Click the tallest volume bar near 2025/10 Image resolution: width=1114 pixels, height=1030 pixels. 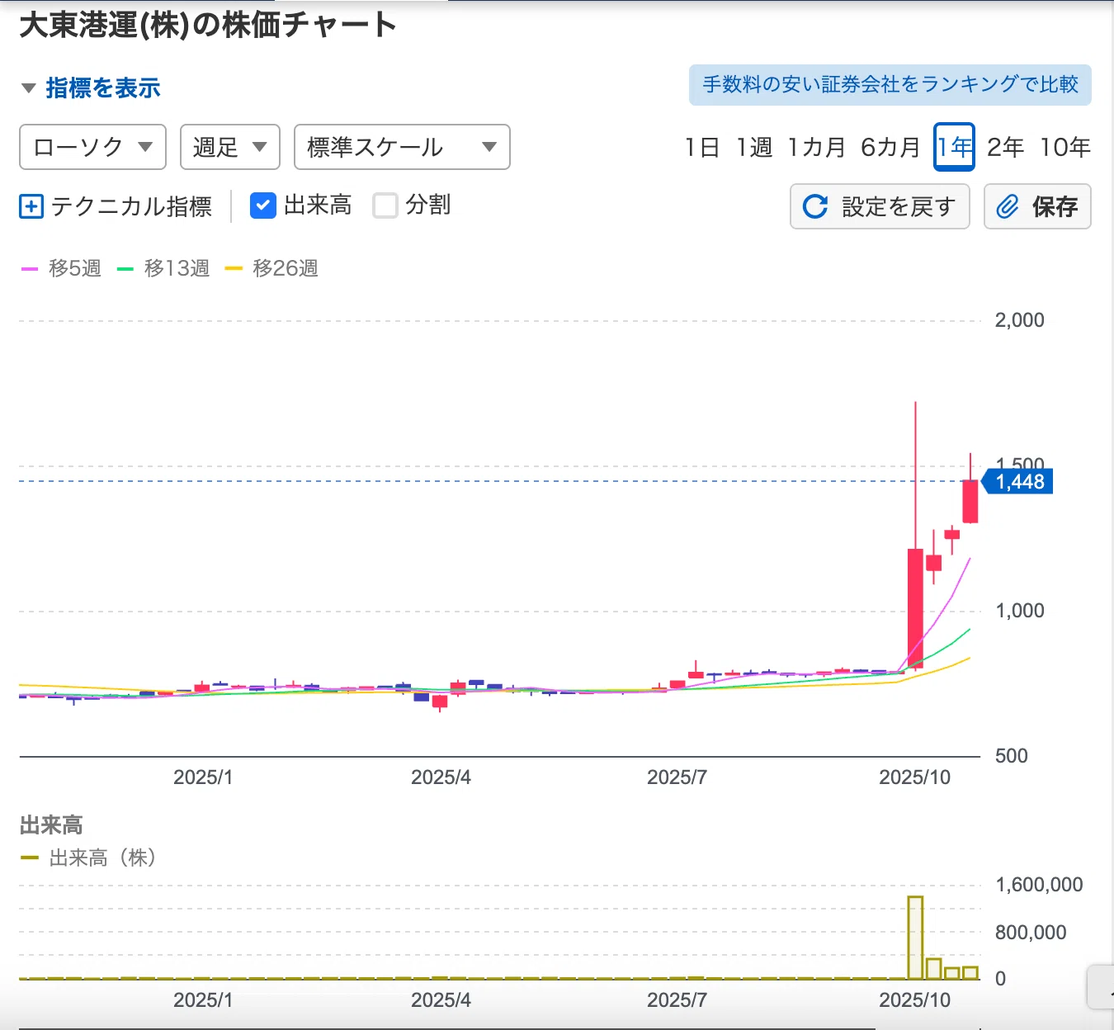915,938
